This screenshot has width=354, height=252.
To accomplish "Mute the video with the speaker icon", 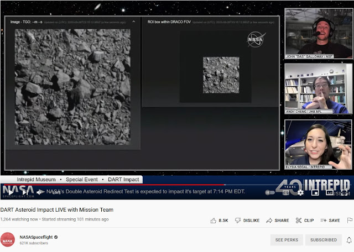I will click(40, 192).
